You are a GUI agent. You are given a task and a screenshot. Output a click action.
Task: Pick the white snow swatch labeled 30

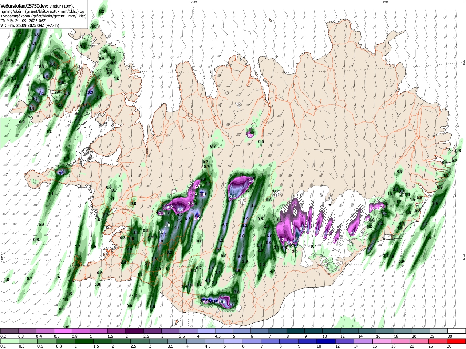[457, 331]
